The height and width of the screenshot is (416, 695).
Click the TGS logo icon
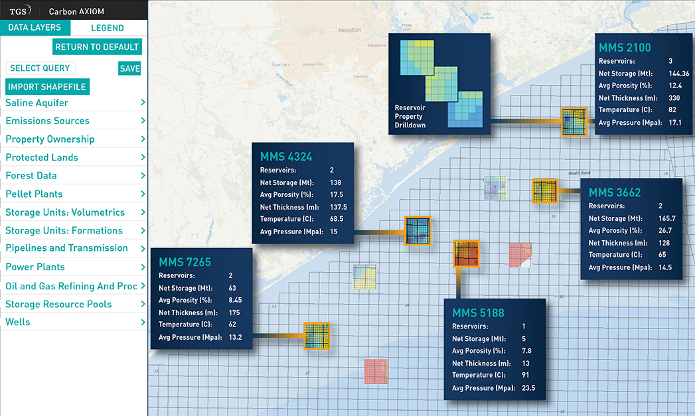coord(19,9)
